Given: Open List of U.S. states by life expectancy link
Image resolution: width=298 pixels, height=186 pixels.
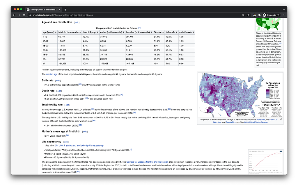Looking at the screenshot, I should coord(79,146).
